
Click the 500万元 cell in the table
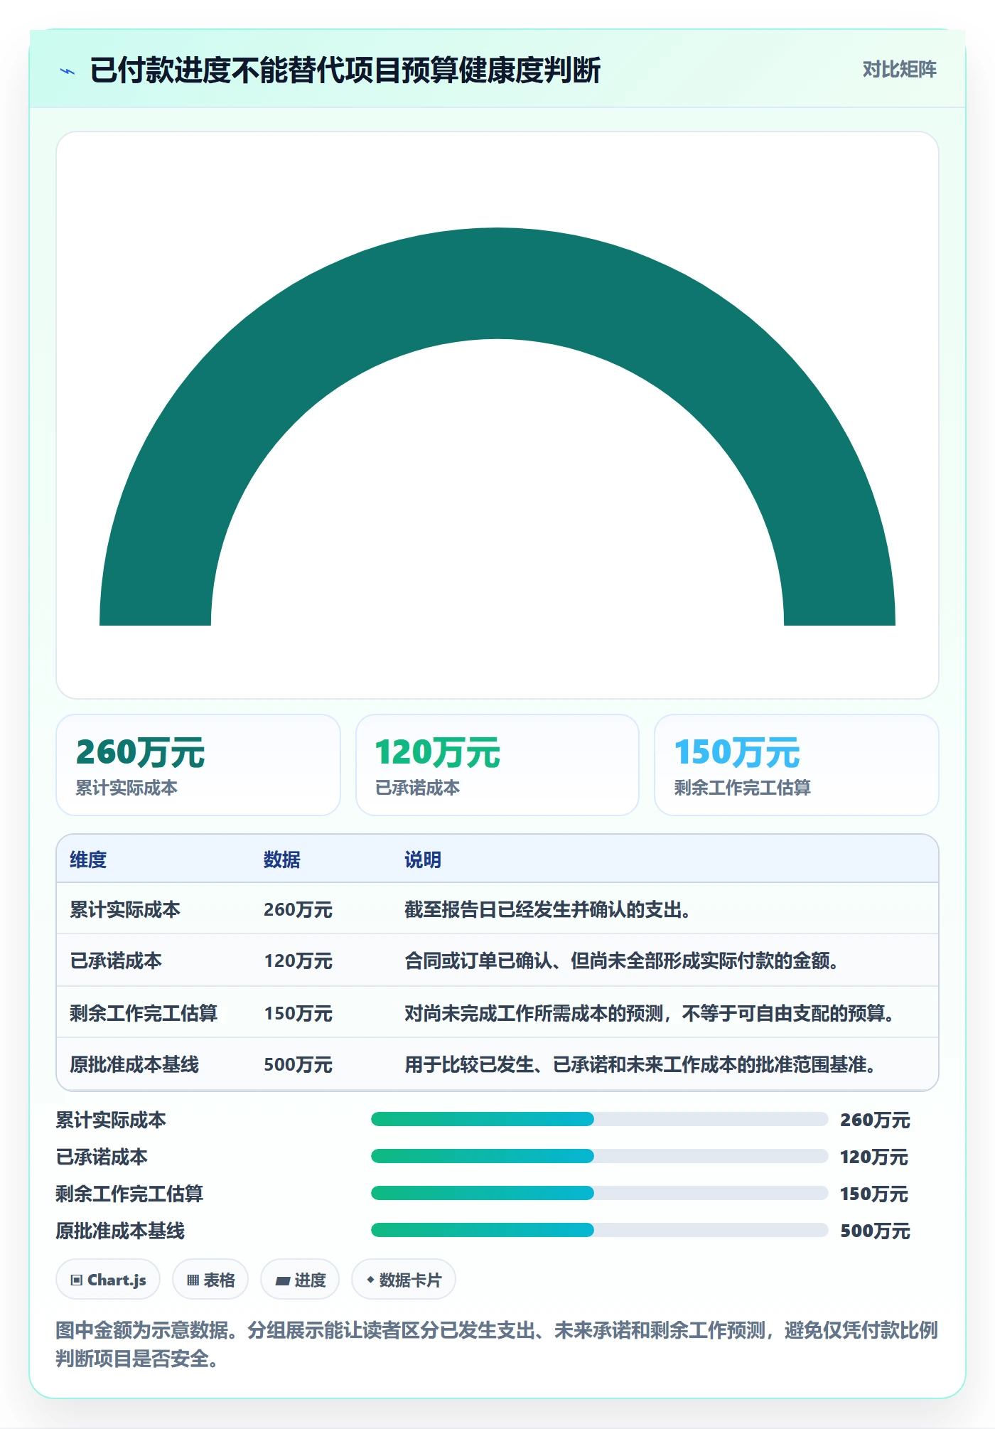coord(298,1064)
